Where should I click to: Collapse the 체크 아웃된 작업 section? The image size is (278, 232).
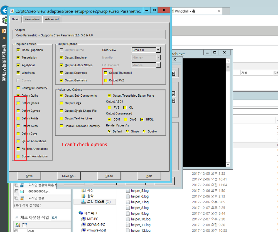click(17, 218)
